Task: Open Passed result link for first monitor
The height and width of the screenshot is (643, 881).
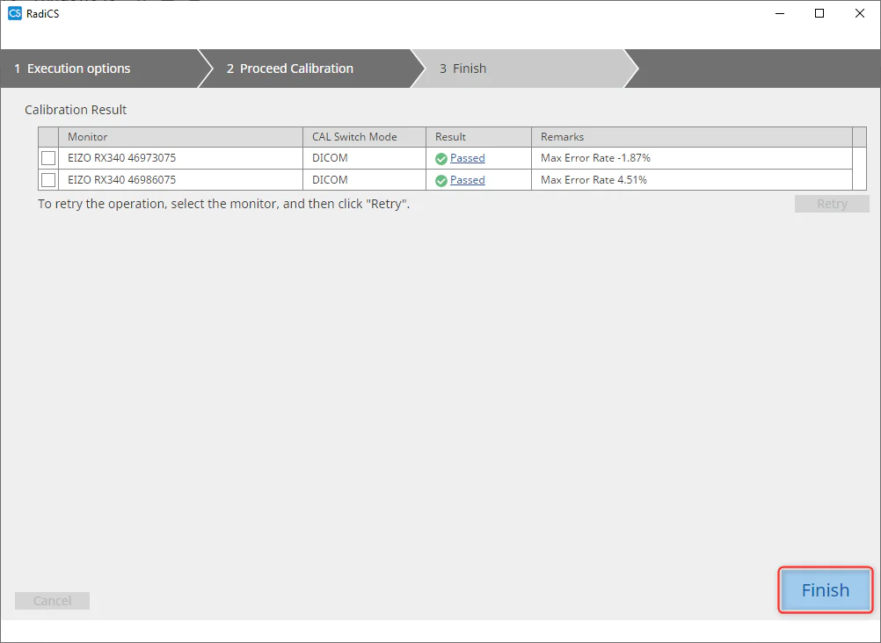Action: pyautogui.click(x=468, y=158)
